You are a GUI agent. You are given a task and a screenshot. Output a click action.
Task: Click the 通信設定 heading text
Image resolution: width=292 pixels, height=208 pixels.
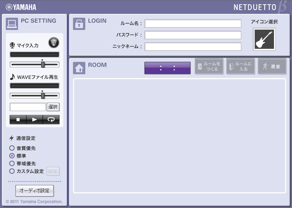pyautogui.click(x=26, y=138)
